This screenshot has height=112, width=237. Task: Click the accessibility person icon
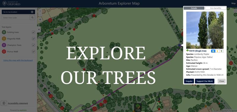(x=4, y=103)
